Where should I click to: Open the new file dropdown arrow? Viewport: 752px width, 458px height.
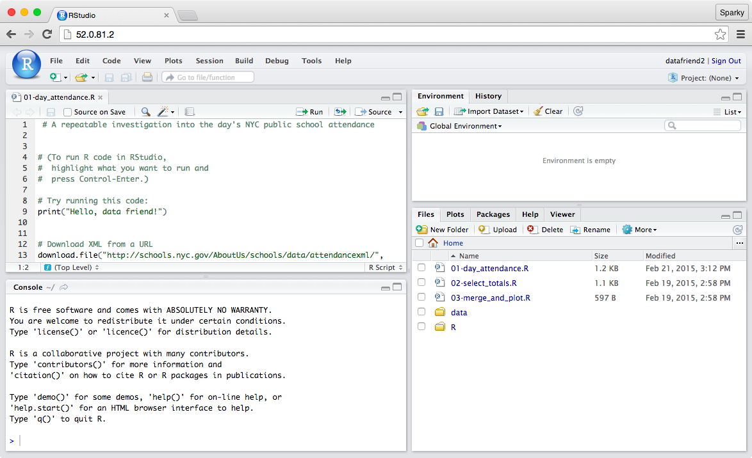click(66, 77)
